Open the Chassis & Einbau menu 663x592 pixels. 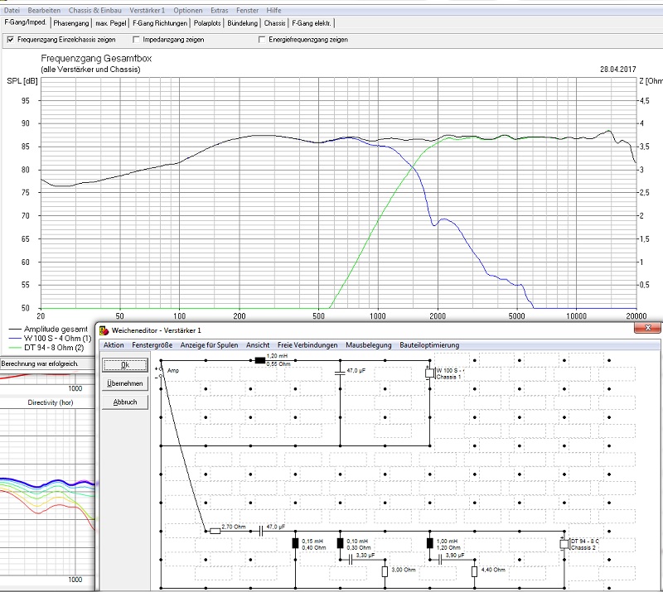pyautogui.click(x=95, y=10)
